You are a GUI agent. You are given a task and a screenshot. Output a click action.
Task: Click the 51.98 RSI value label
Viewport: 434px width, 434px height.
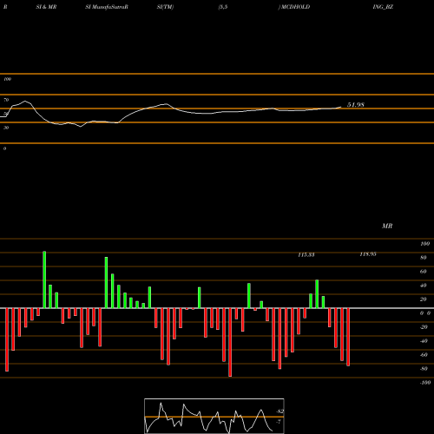point(356,105)
